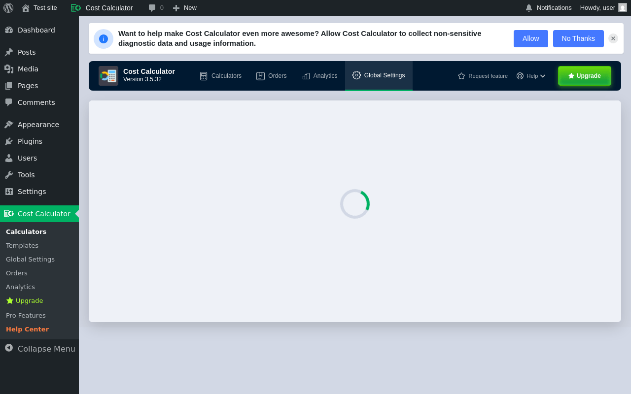Click the green Upgrade button
This screenshot has height=394, width=631.
[585, 76]
